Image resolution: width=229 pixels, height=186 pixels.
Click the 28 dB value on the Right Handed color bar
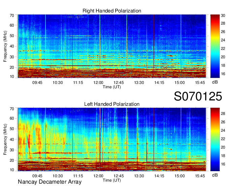(223, 23)
